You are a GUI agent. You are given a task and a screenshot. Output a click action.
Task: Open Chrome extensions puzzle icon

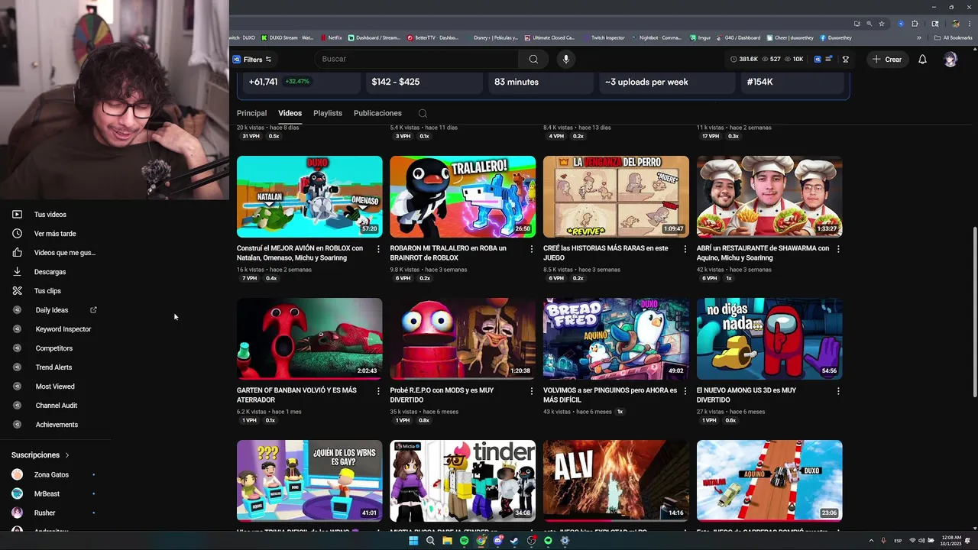pos(915,24)
